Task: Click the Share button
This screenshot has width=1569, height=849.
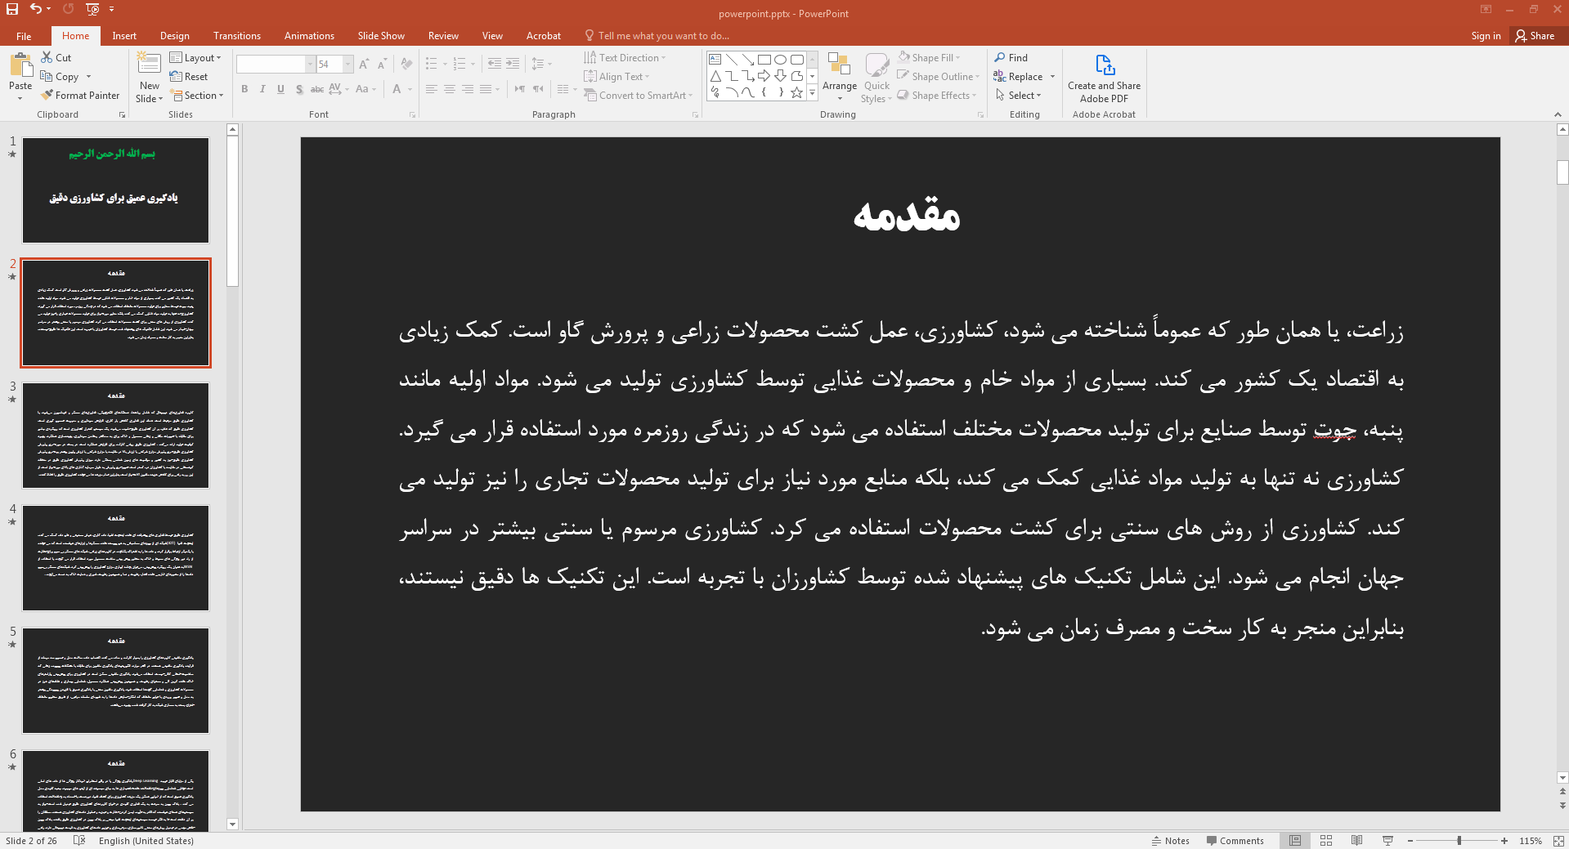Action: point(1535,36)
